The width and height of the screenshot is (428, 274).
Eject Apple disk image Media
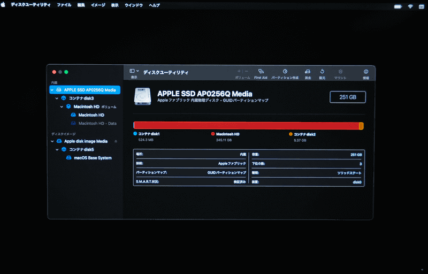pyautogui.click(x=116, y=141)
